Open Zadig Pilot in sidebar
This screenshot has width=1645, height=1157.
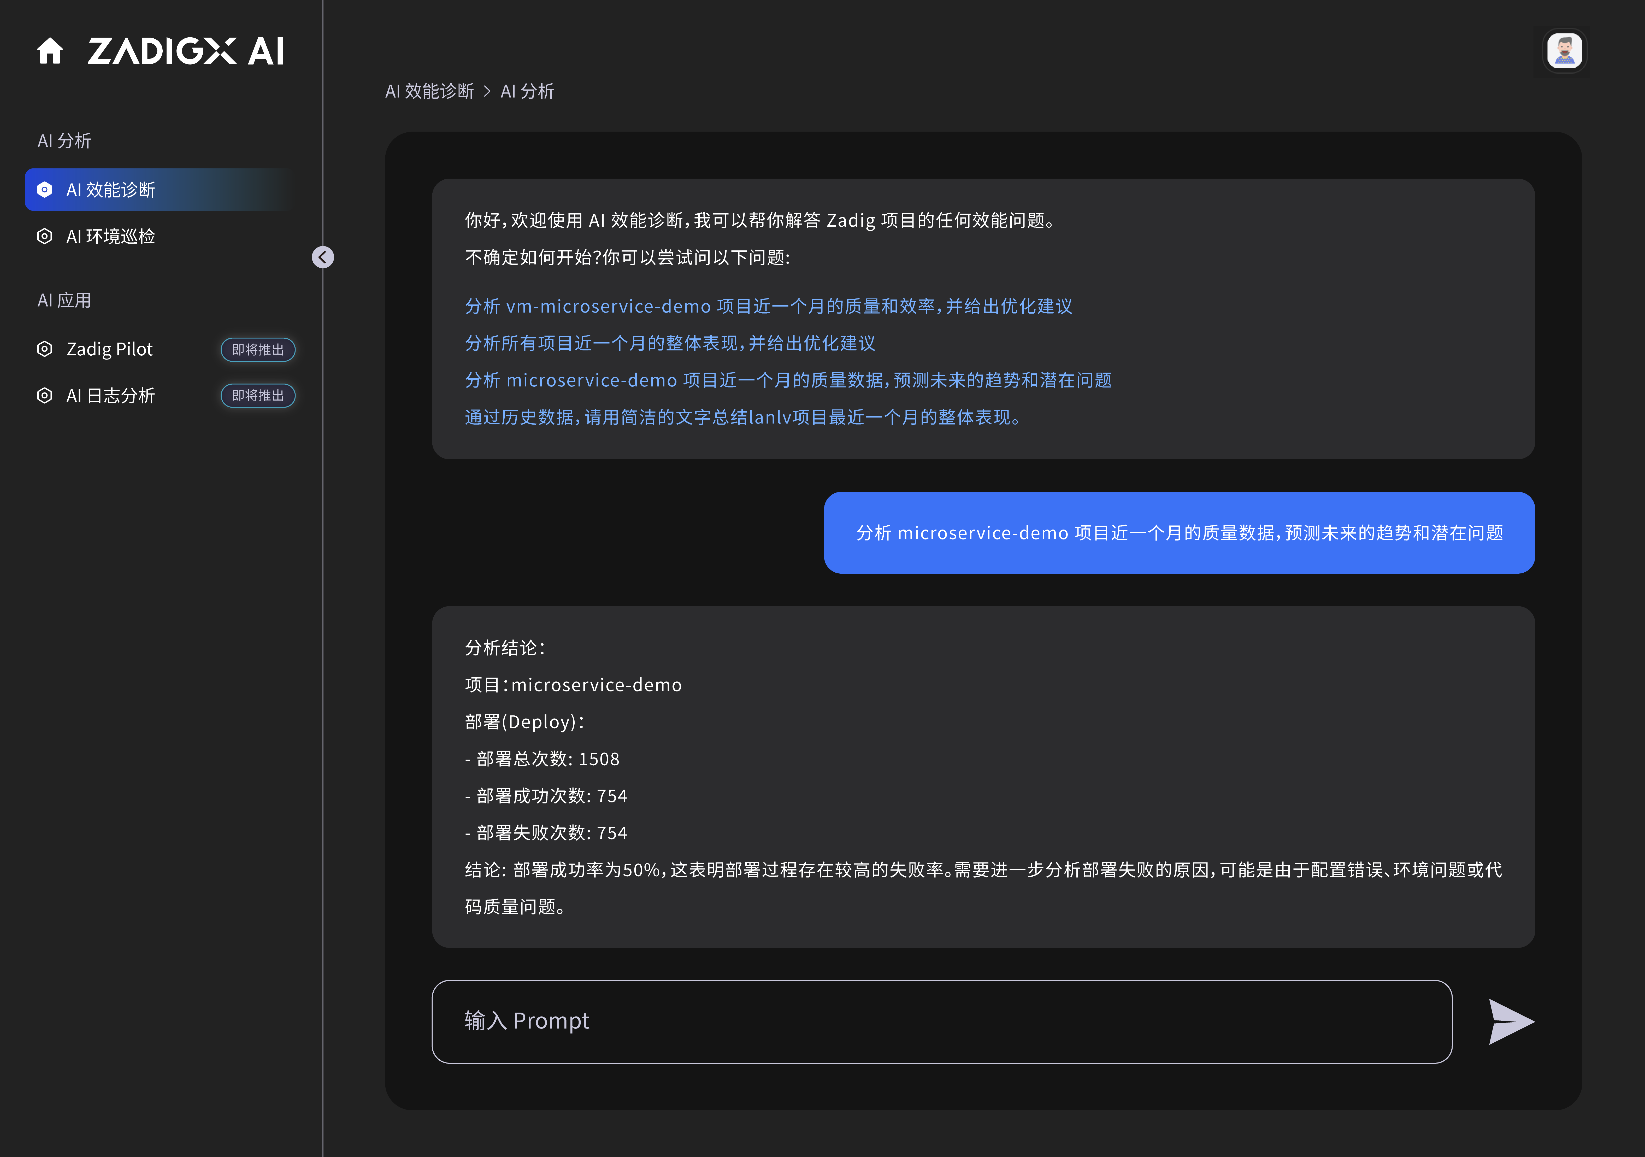tap(110, 349)
